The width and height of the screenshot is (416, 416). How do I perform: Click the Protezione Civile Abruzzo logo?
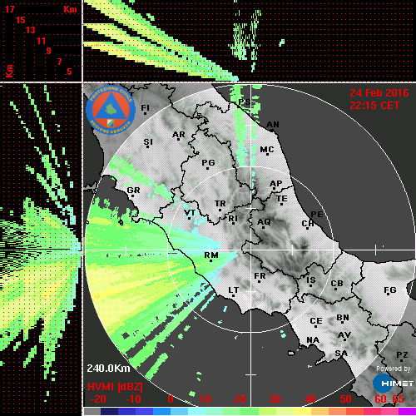111,110
